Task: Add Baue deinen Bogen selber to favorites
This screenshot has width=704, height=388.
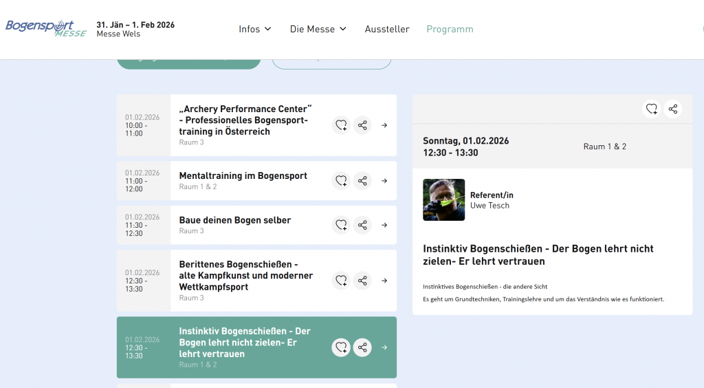Action: pyautogui.click(x=341, y=225)
